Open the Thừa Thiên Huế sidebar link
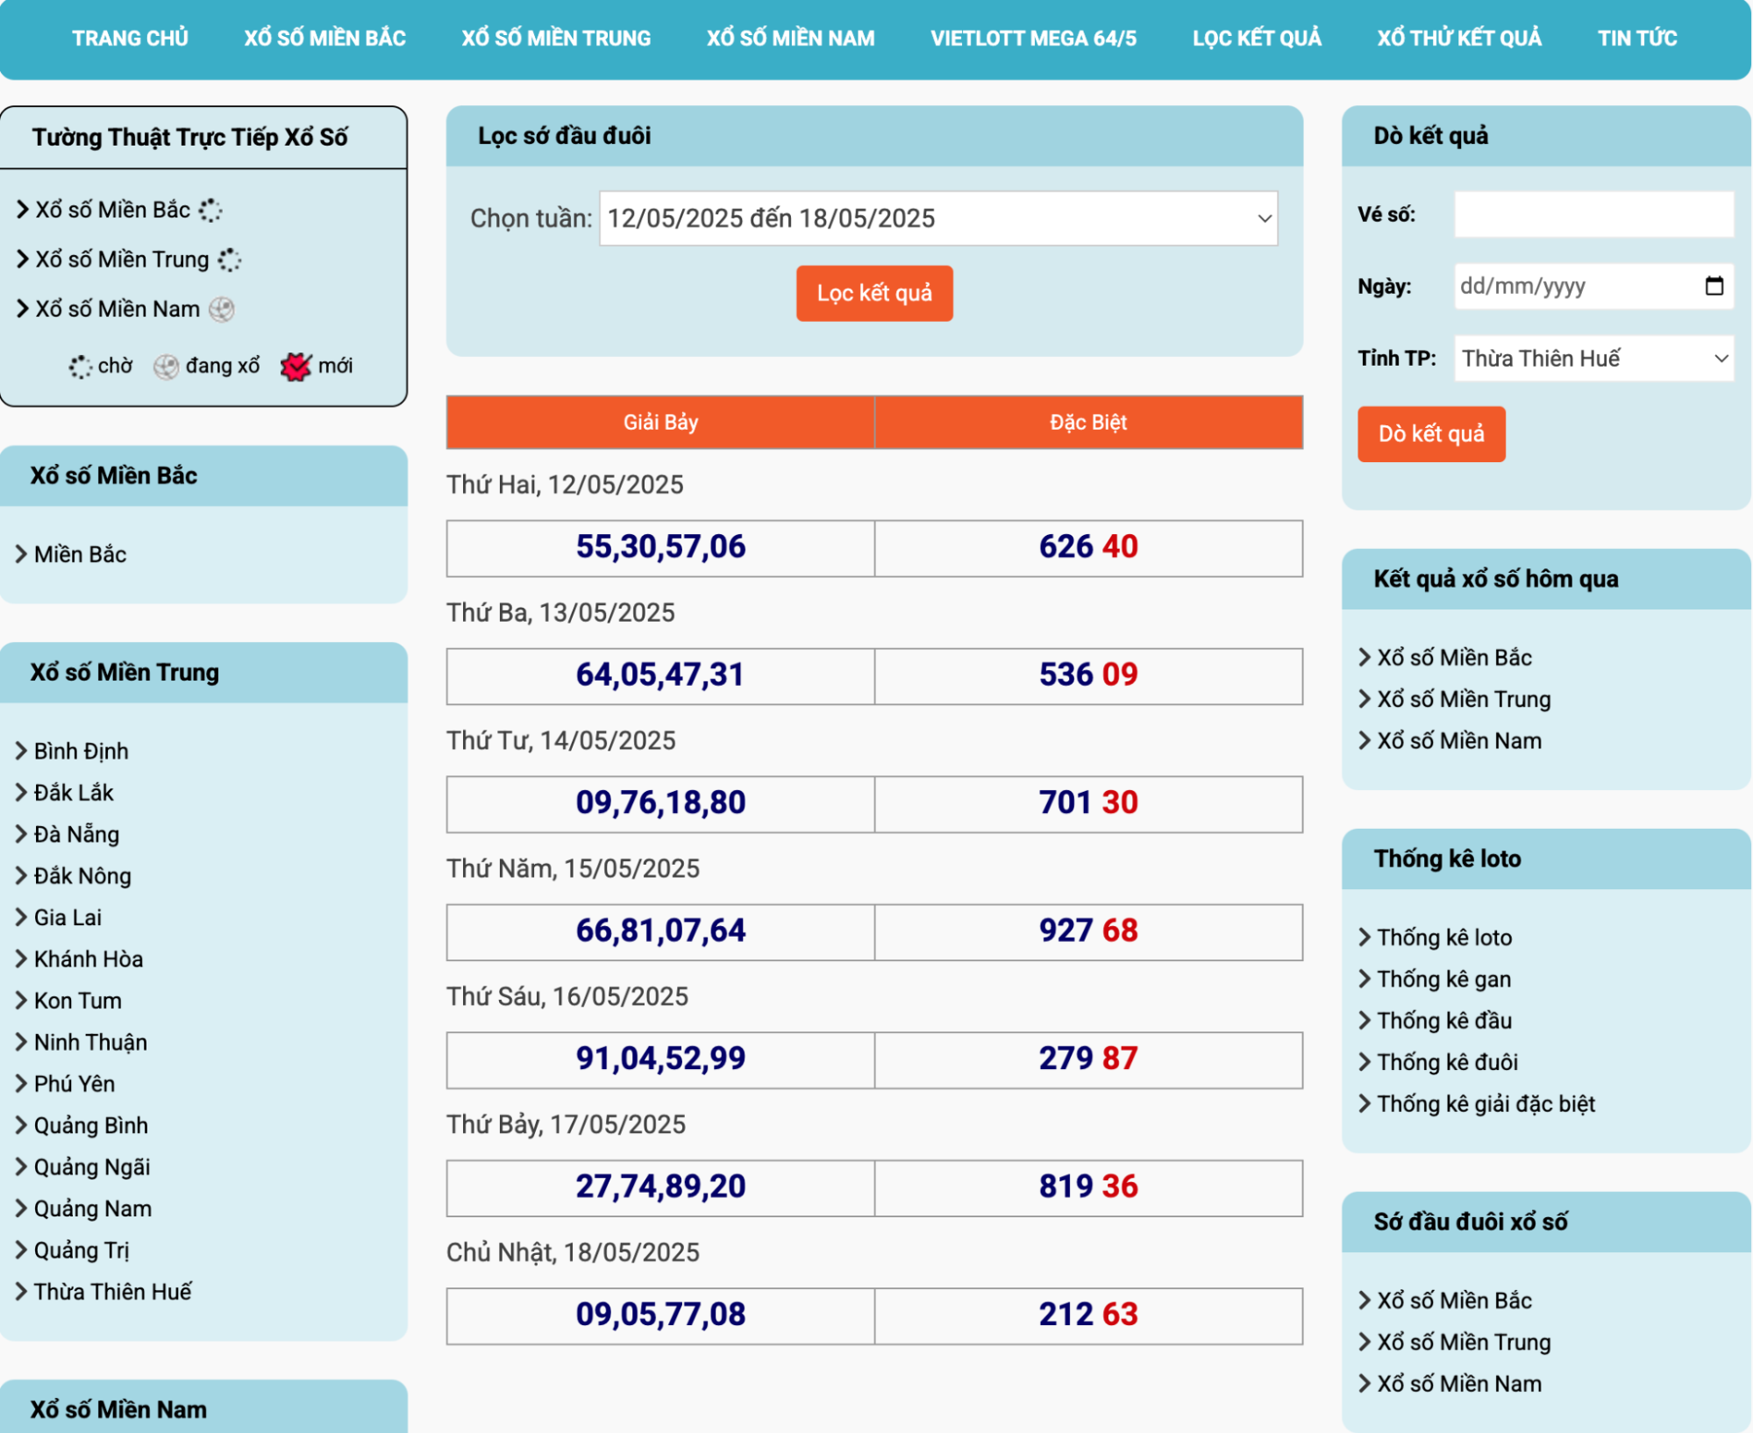The width and height of the screenshot is (1753, 1433). point(112,1292)
